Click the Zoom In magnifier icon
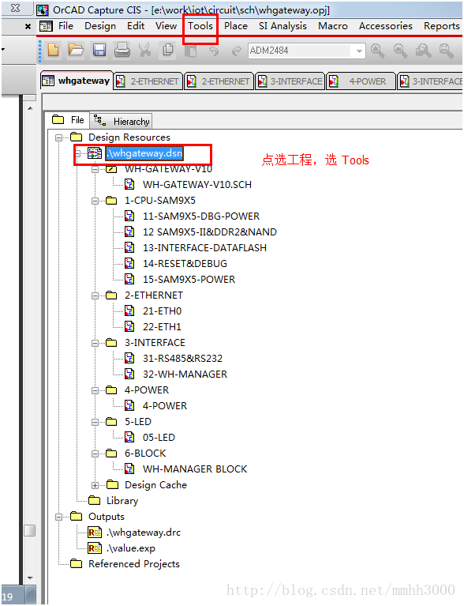The image size is (464, 606). point(377,51)
